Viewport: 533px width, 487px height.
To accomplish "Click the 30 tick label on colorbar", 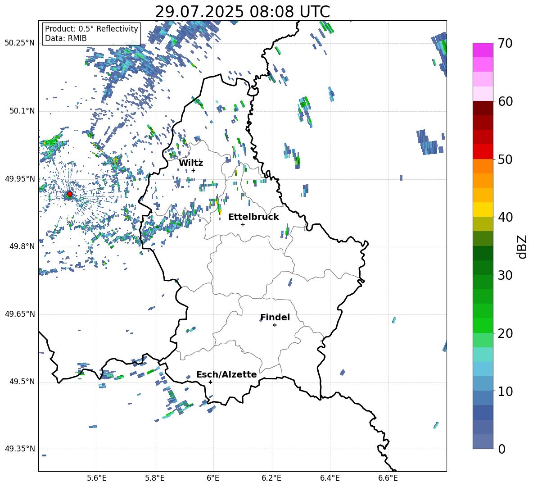I will tap(505, 275).
